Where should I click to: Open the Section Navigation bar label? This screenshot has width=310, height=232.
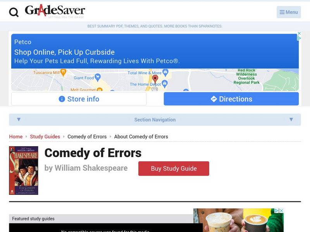(155, 120)
